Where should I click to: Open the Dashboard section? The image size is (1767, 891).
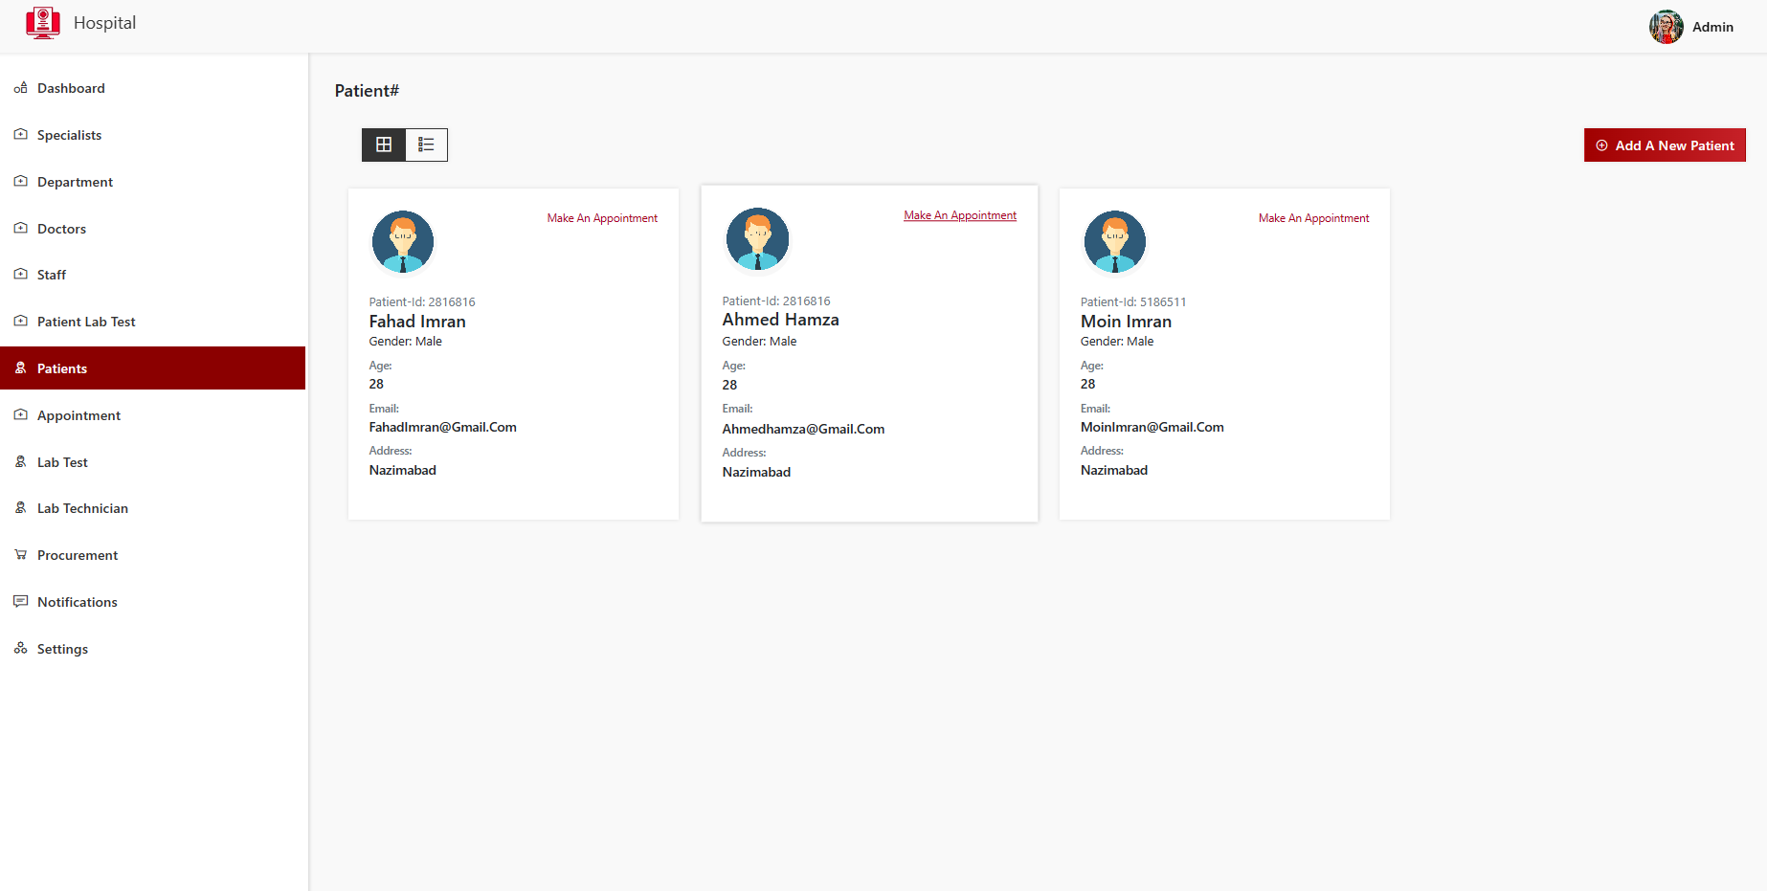[70, 88]
